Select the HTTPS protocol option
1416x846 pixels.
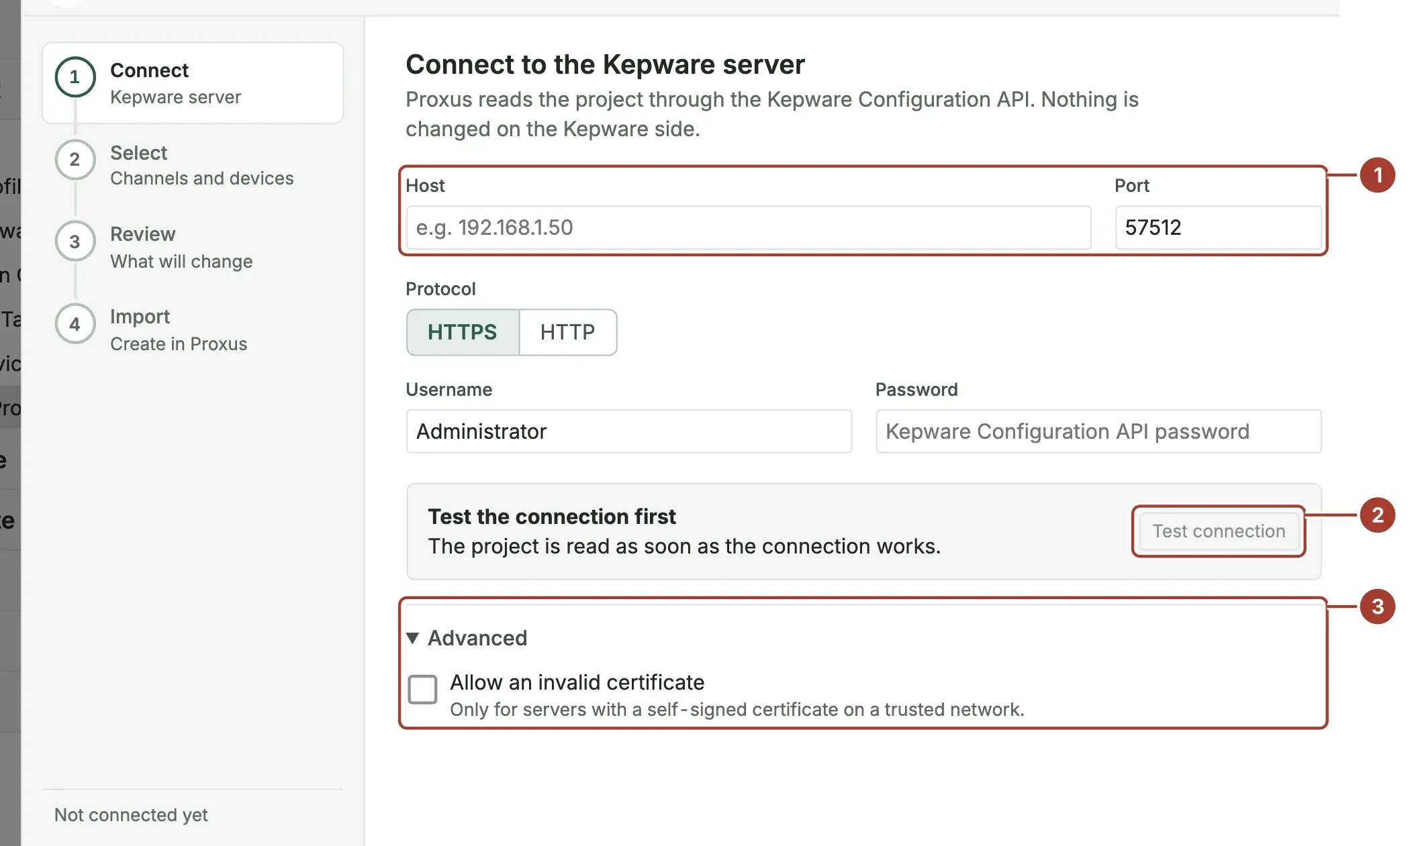[463, 332]
